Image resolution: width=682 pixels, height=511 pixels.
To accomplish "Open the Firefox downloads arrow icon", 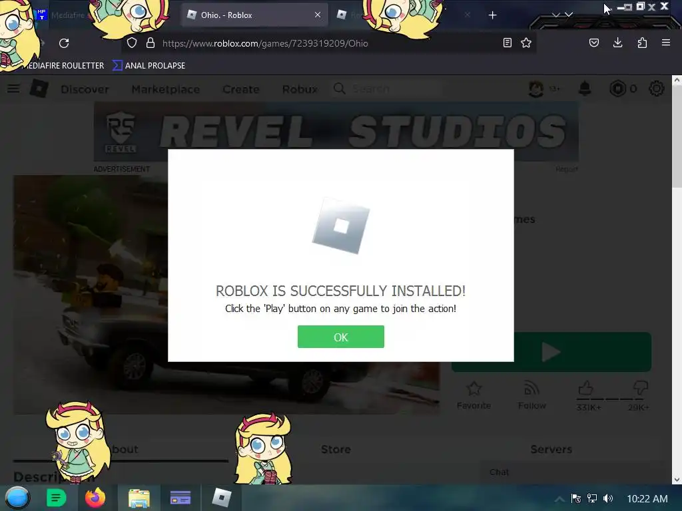I will pyautogui.click(x=617, y=43).
